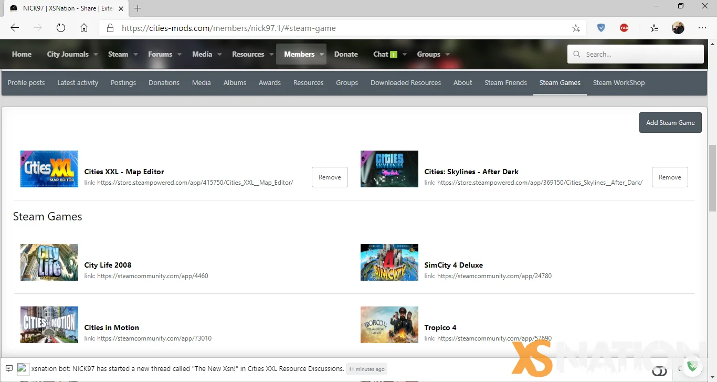The image size is (717, 382).
Task: Switch to Profile posts tab
Action: pos(26,82)
